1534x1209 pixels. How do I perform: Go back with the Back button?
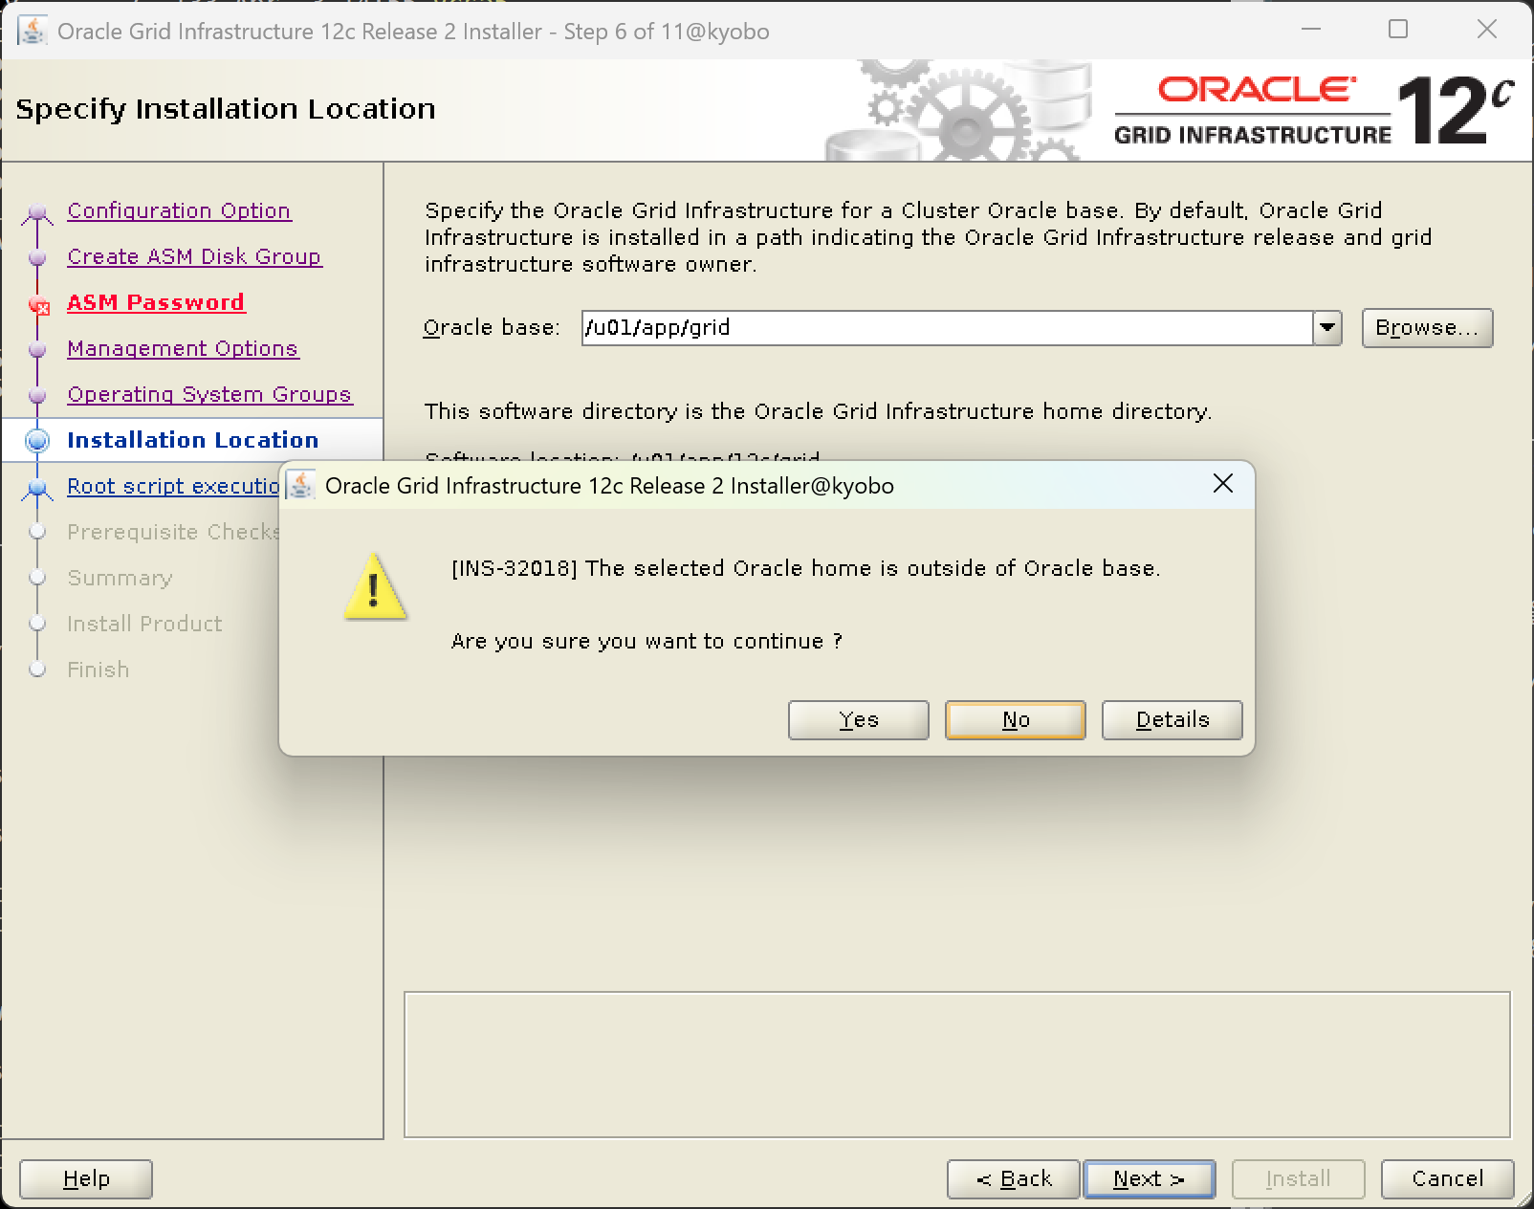1014,1178
